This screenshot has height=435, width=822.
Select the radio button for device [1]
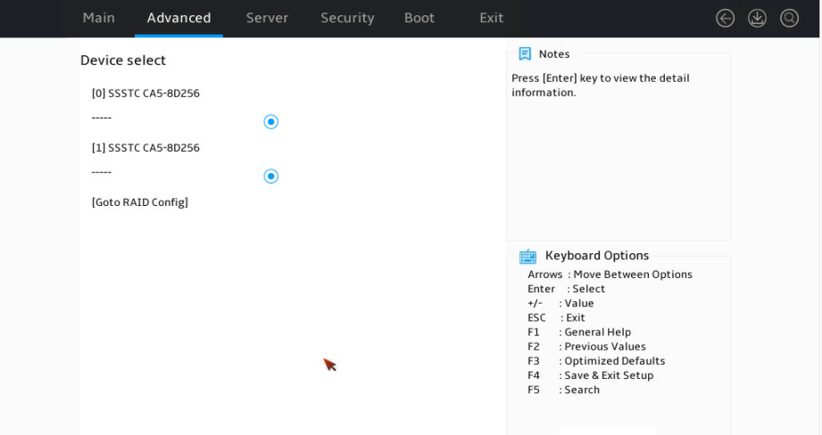(x=271, y=176)
